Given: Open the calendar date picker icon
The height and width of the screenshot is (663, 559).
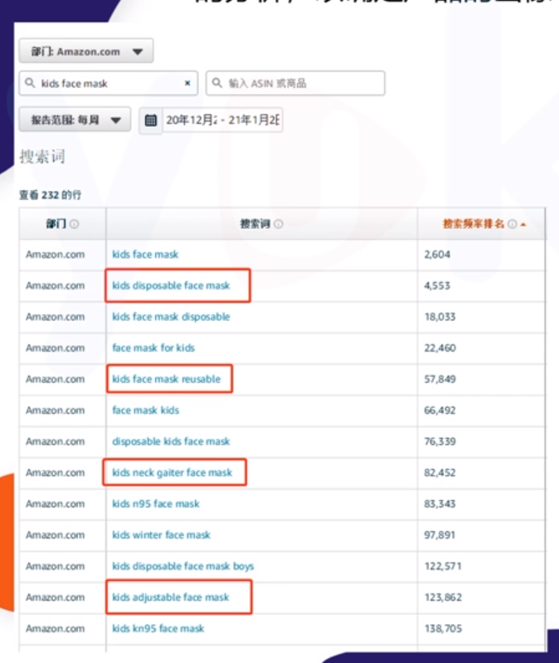Looking at the screenshot, I should pos(150,120).
